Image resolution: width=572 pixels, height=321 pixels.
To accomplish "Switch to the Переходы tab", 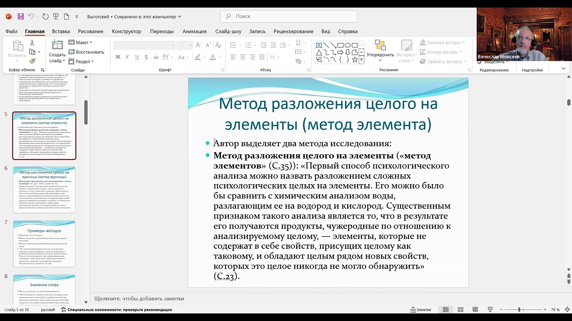I will click(162, 31).
